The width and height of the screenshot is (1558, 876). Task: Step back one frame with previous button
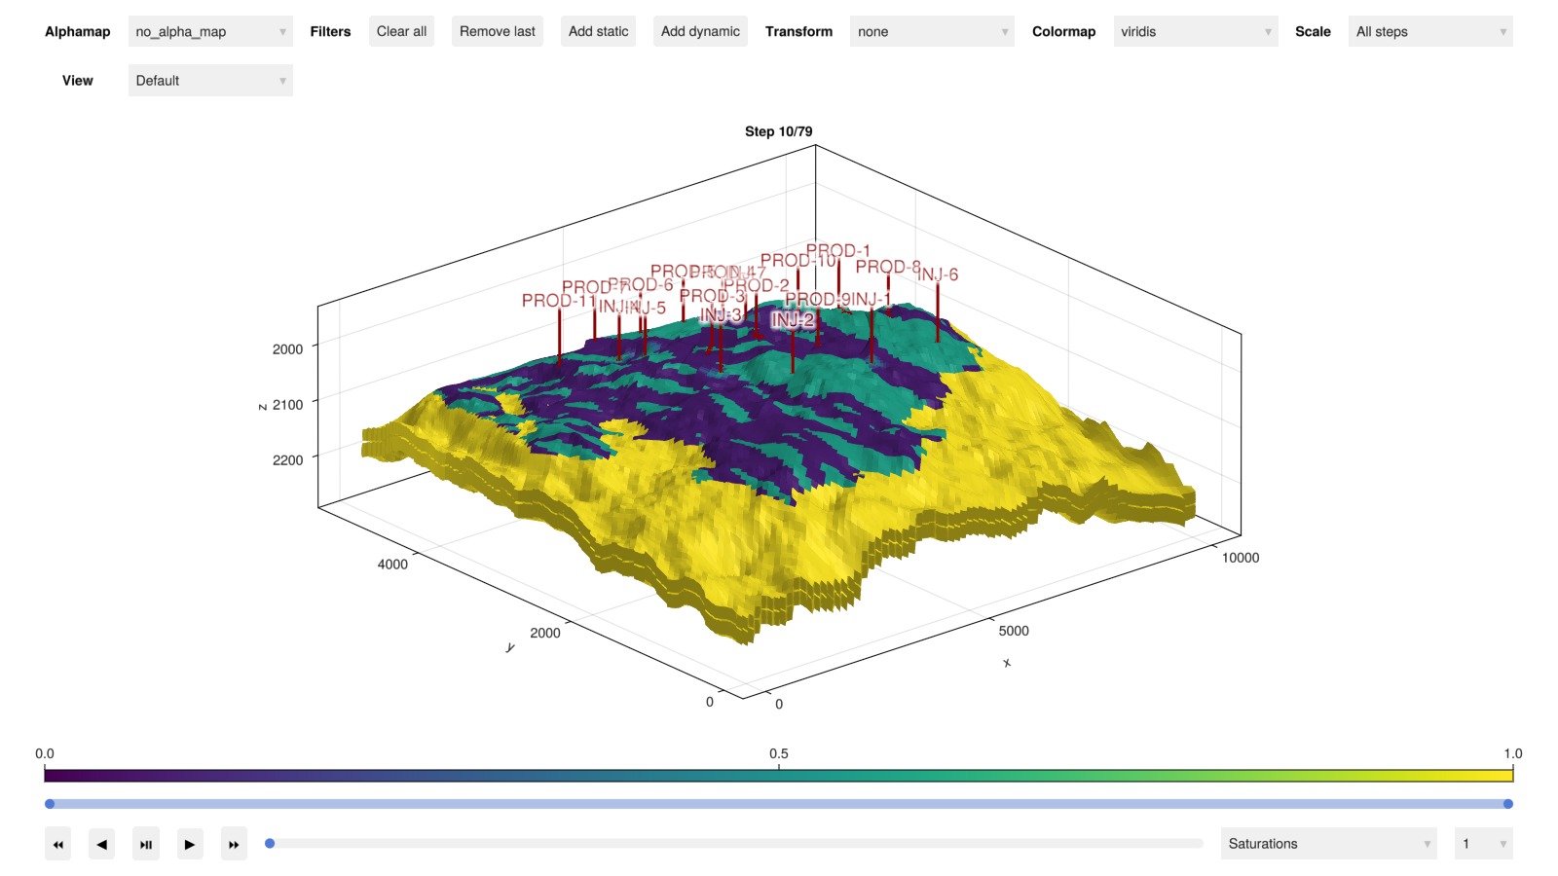[102, 844]
